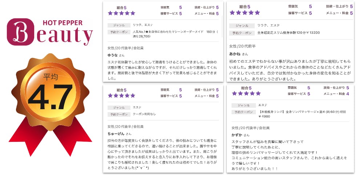
Task: Click the 総合5 heading in ちゅーげん's review
Action: click(x=121, y=90)
